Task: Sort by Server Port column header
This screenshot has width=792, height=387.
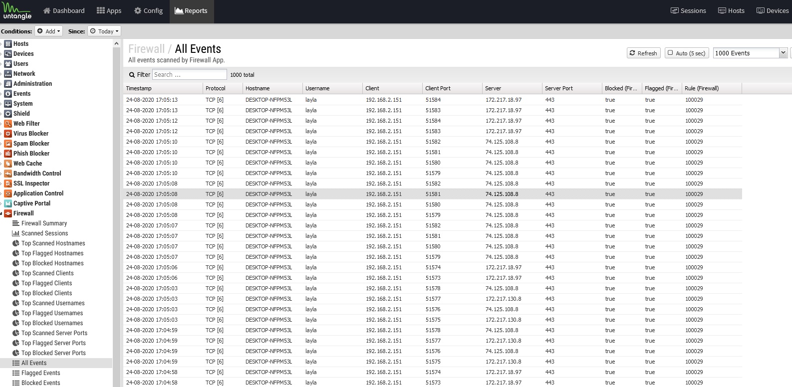Action: (572, 88)
